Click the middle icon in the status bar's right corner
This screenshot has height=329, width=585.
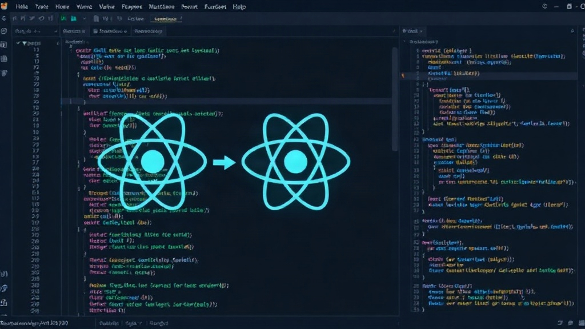click(x=571, y=323)
